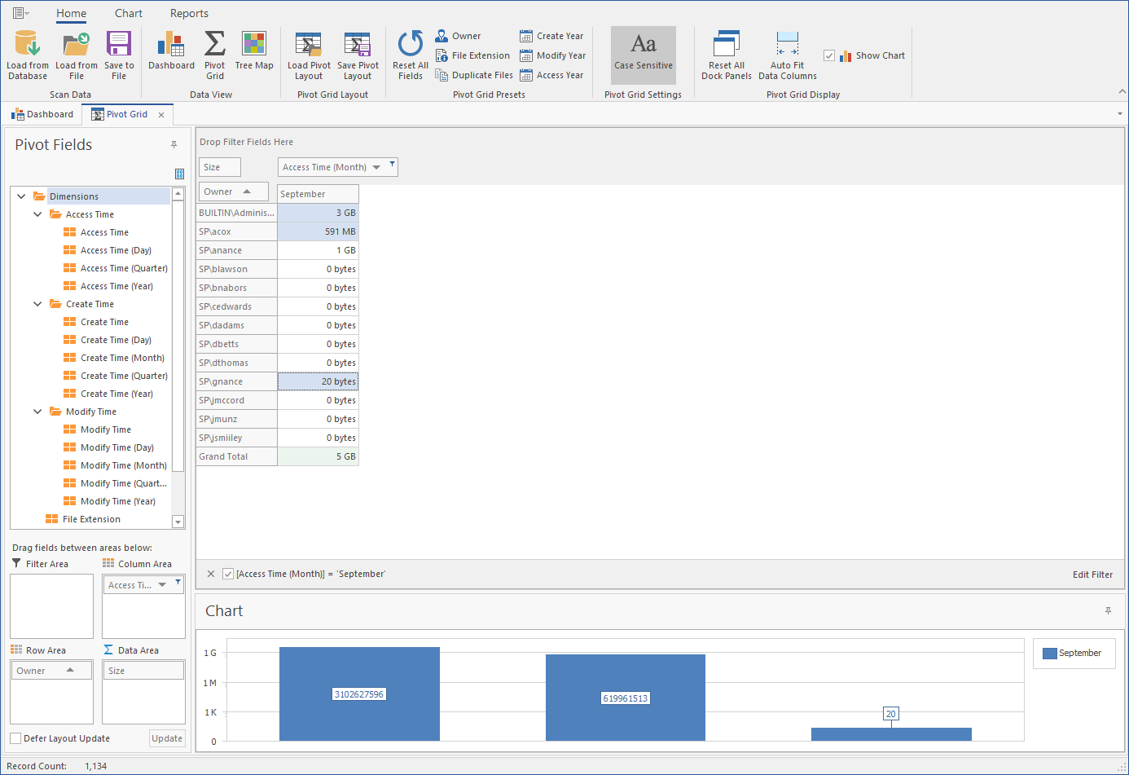The image size is (1129, 775).
Task: Select the SP\gnance 20 bytes cell
Action: point(318,381)
